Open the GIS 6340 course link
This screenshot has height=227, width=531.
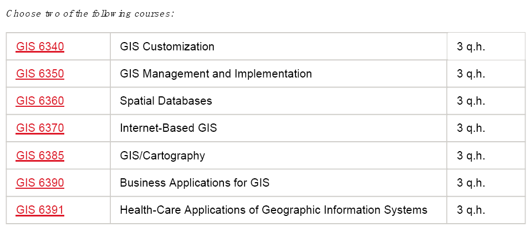(x=40, y=47)
